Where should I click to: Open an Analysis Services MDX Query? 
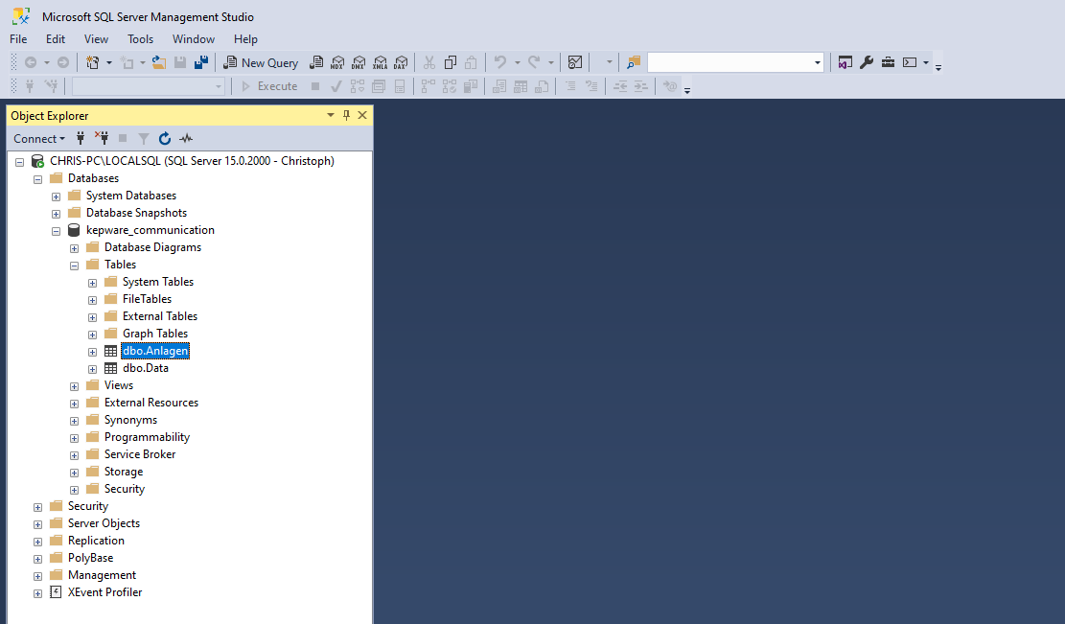(337, 62)
